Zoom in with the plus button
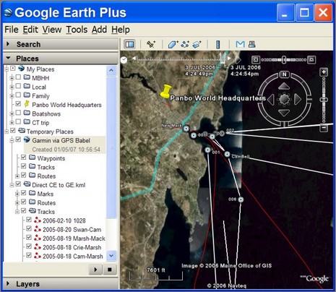 [324, 72]
